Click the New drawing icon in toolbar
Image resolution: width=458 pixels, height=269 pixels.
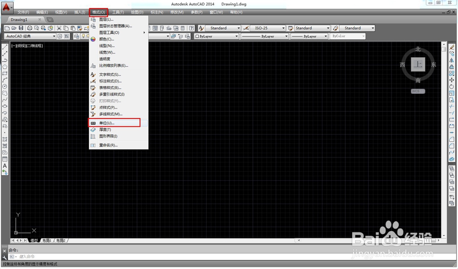[x=7, y=28]
